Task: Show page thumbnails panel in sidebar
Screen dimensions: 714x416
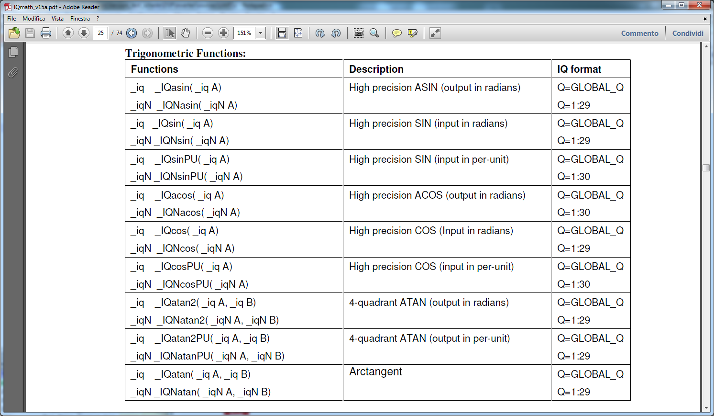Action: tap(13, 52)
